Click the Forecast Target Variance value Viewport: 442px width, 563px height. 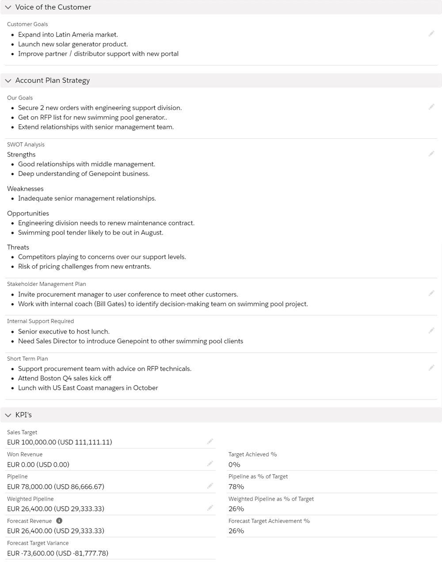click(x=58, y=553)
